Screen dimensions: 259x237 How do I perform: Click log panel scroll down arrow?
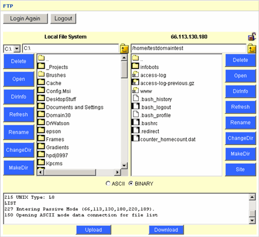point(252,220)
